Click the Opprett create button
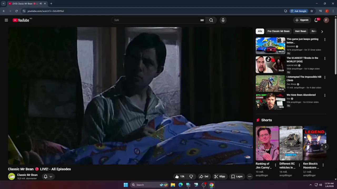Screen dimensions: 337x189 click(302, 20)
